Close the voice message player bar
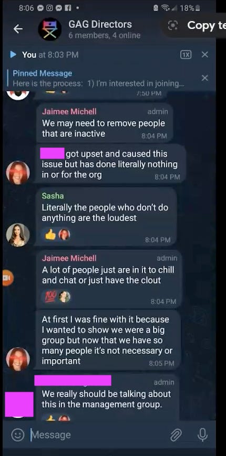This screenshot has width=226, height=456. tap(205, 54)
